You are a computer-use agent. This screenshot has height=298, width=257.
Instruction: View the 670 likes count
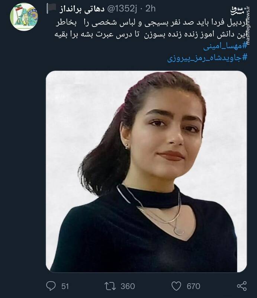click(x=193, y=286)
